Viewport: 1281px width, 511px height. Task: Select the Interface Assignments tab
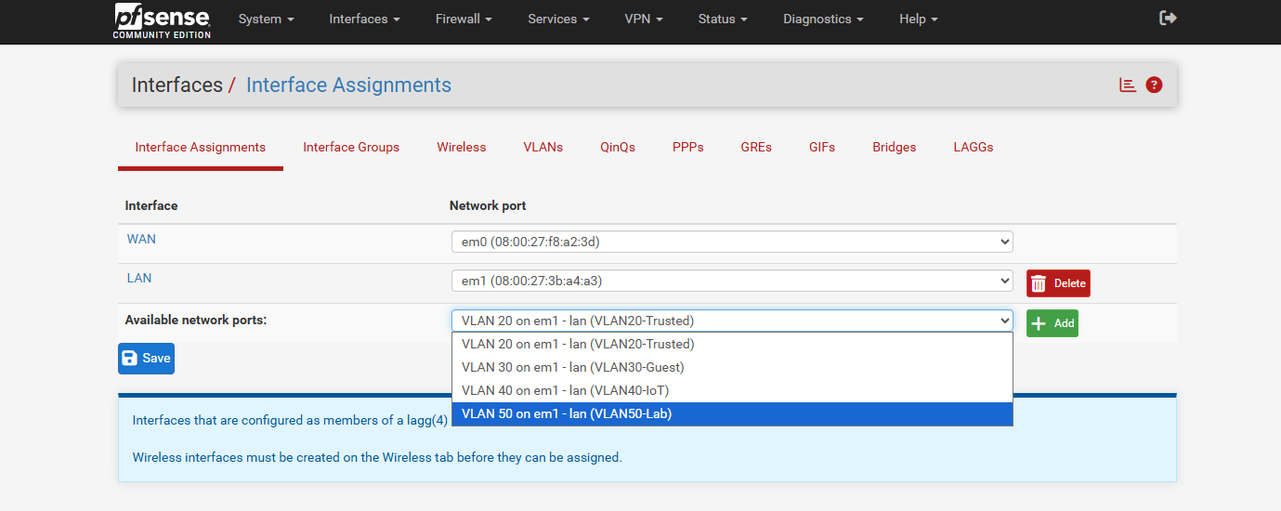tap(201, 147)
